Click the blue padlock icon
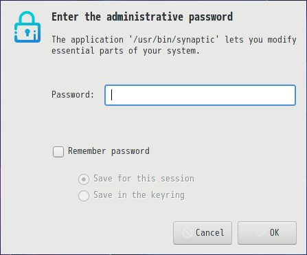 27,27
